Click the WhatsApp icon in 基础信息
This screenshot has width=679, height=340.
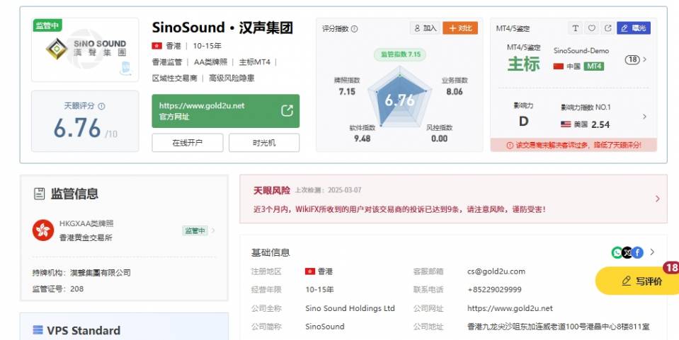pyautogui.click(x=617, y=252)
